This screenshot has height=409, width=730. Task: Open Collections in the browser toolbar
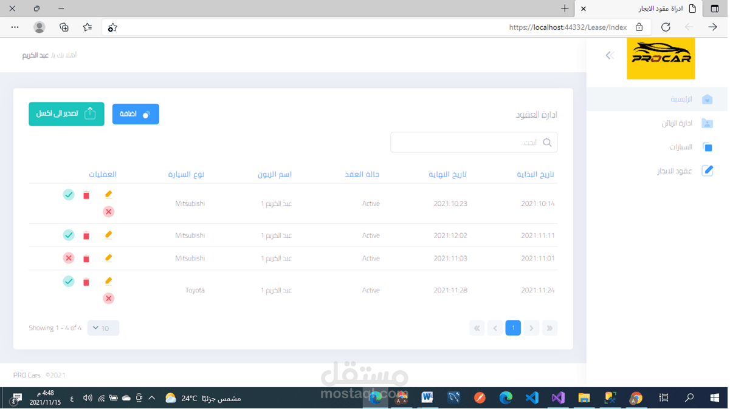click(x=64, y=27)
